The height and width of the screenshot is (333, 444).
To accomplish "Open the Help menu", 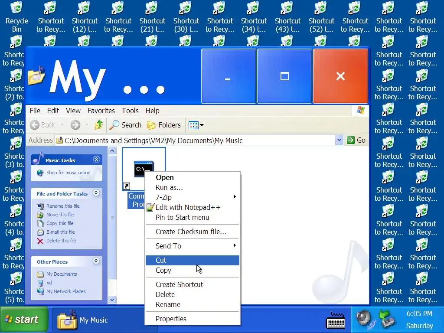I will coord(152,111).
